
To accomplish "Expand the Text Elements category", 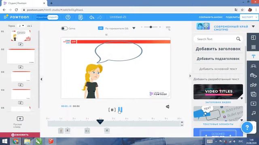I will coord(242,120).
